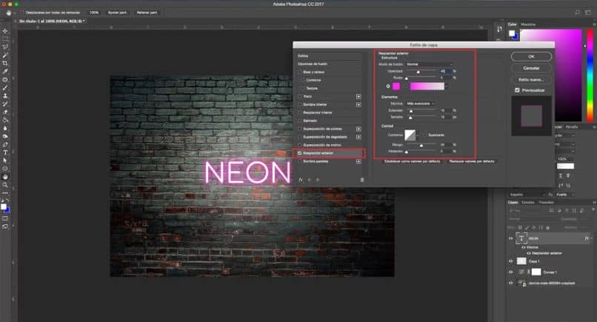Add another Superposición de degradado with plus icon
597x322 pixels.
(x=358, y=137)
